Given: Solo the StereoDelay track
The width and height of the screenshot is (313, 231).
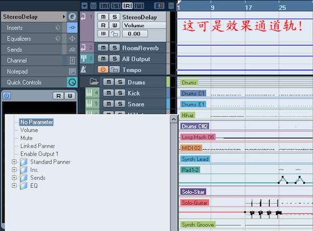Looking at the screenshot, I should (x=114, y=17).
